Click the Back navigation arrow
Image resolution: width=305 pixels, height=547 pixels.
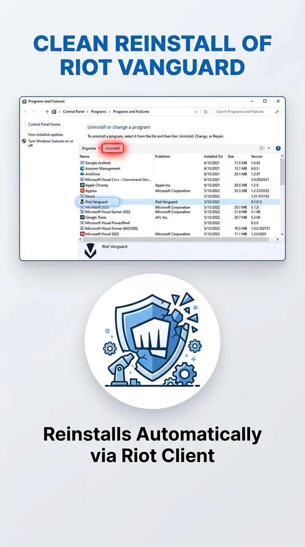coord(26,112)
